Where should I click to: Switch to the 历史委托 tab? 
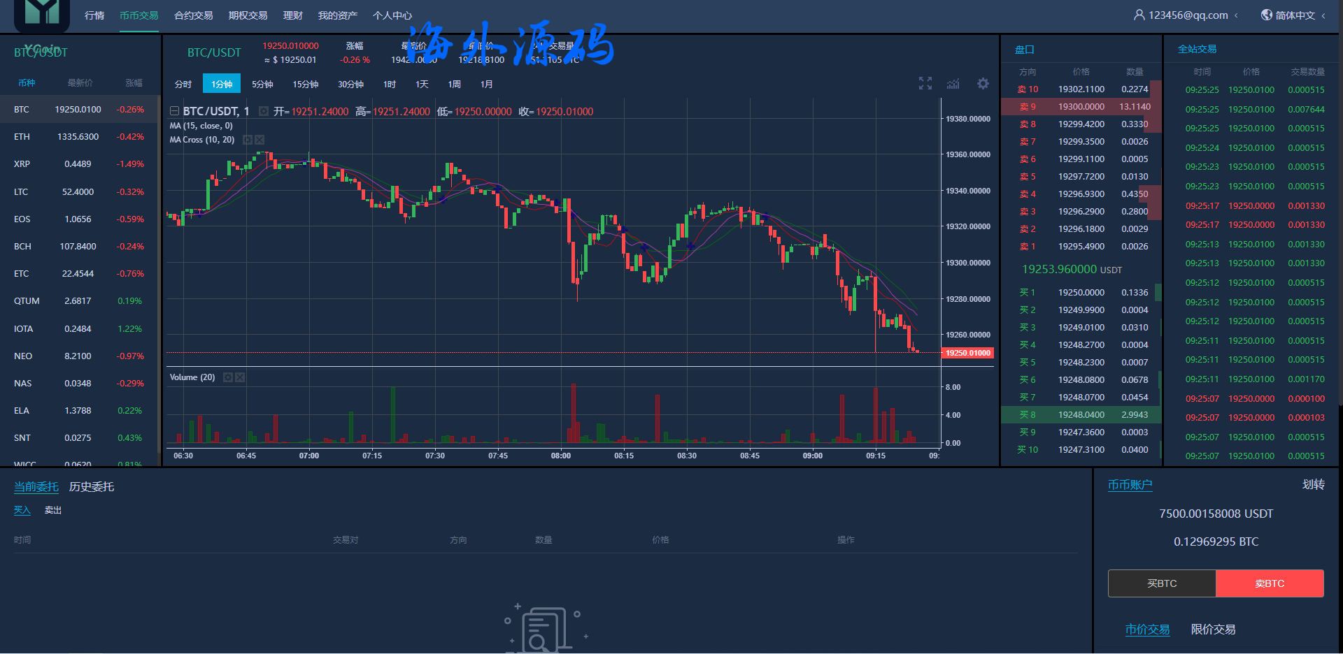click(x=92, y=487)
